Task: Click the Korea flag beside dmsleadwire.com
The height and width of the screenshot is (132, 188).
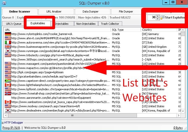Action: [x=8, y=110]
